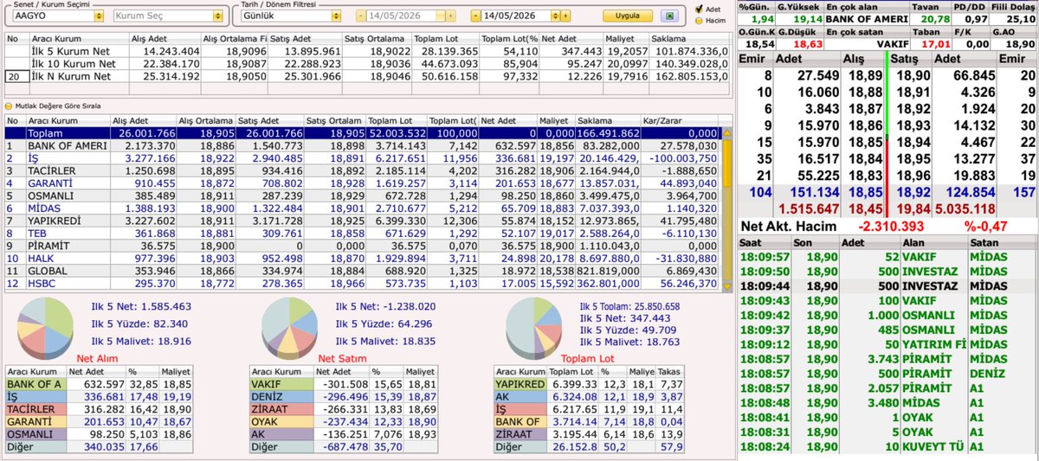Select the 18:08:24 KUVEYT TÜ trade row
The image size is (1039, 461).
887,447
